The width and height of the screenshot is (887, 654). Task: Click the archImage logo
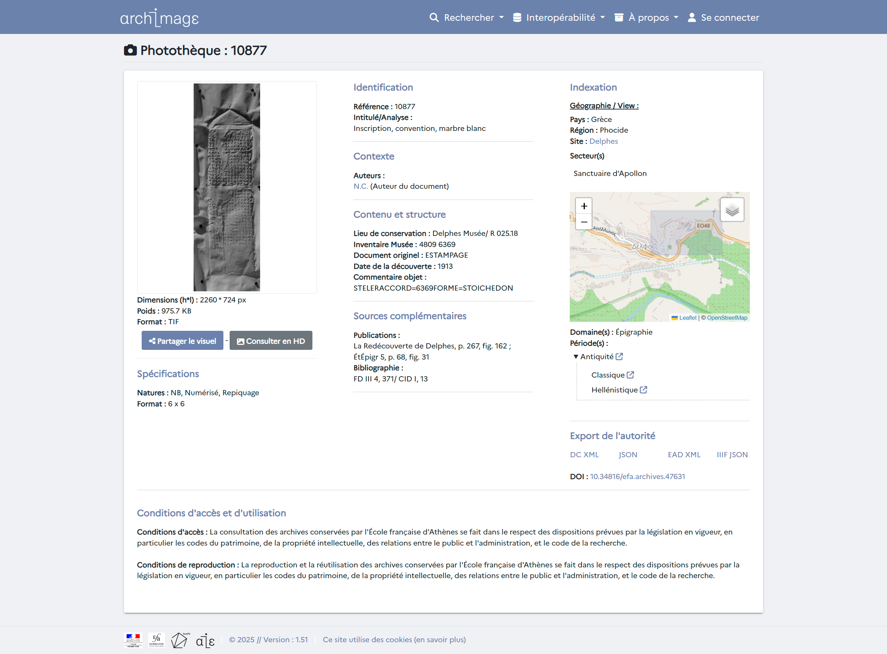click(x=159, y=18)
